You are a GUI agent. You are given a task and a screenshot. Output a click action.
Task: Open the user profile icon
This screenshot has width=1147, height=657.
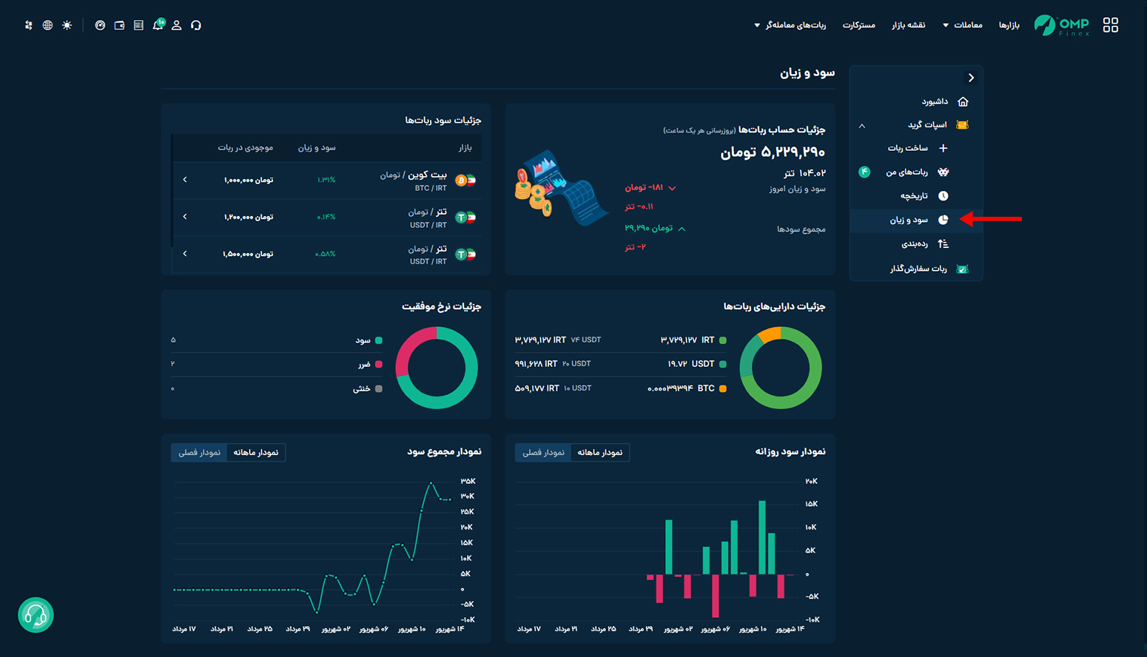(x=177, y=25)
